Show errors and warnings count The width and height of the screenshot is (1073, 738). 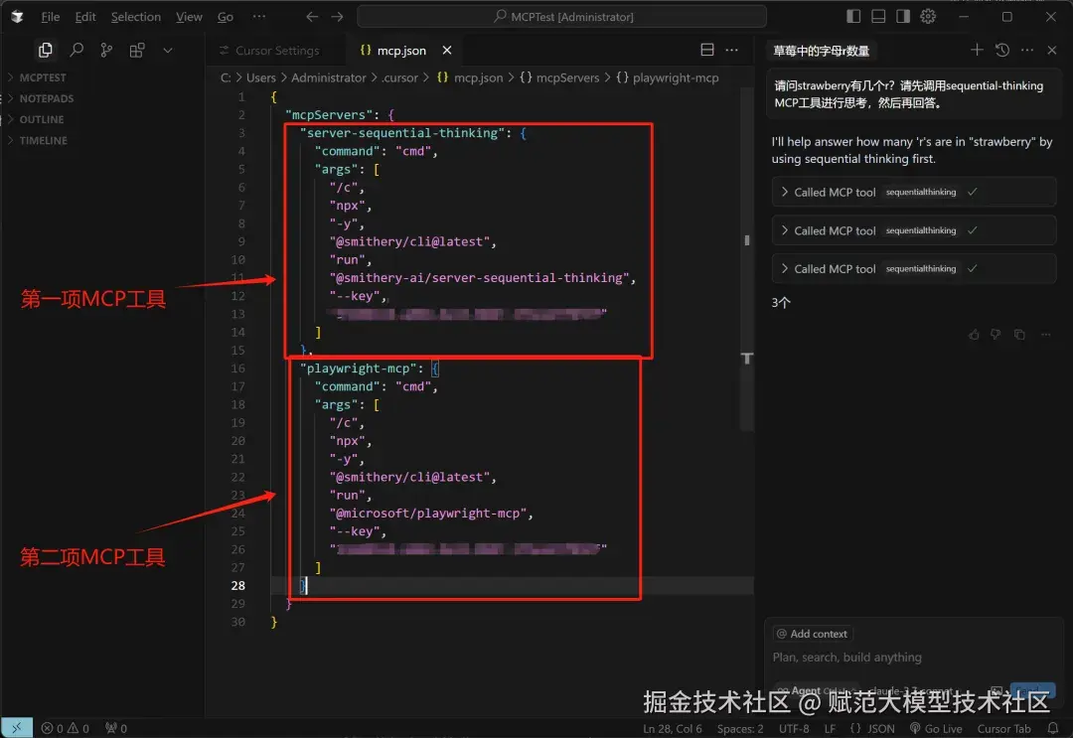65,728
